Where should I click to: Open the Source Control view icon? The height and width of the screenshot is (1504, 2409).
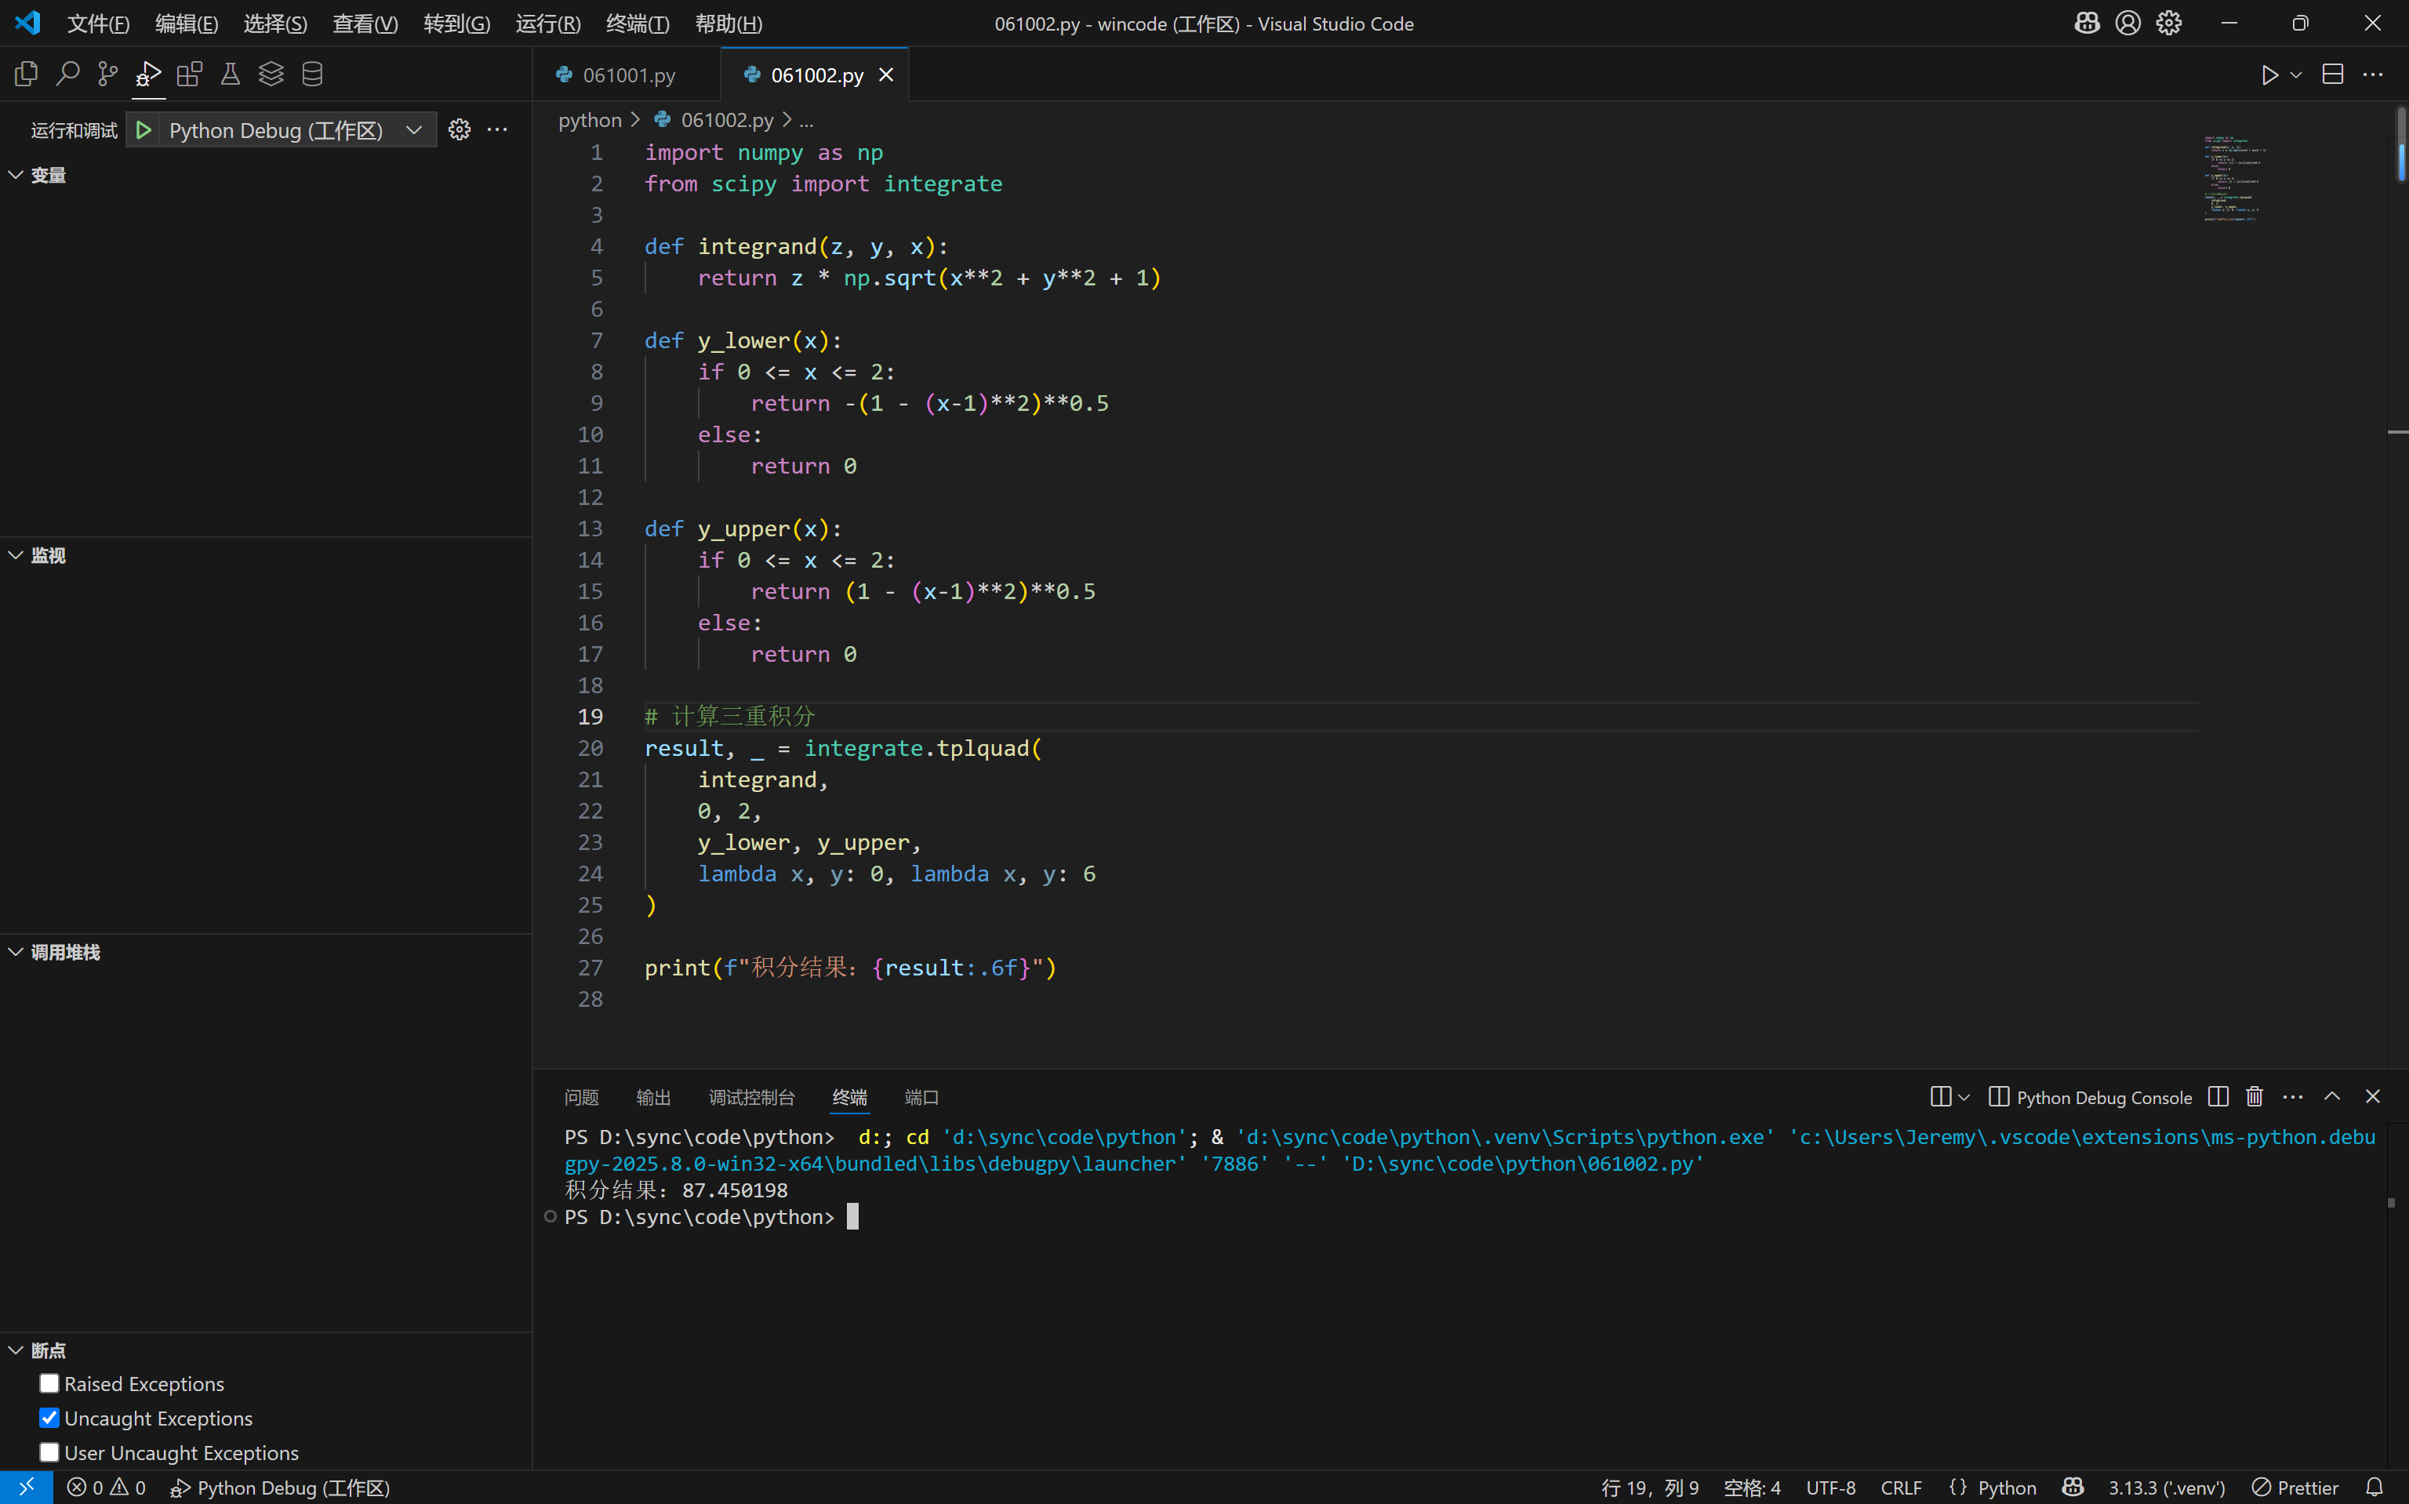(x=107, y=74)
